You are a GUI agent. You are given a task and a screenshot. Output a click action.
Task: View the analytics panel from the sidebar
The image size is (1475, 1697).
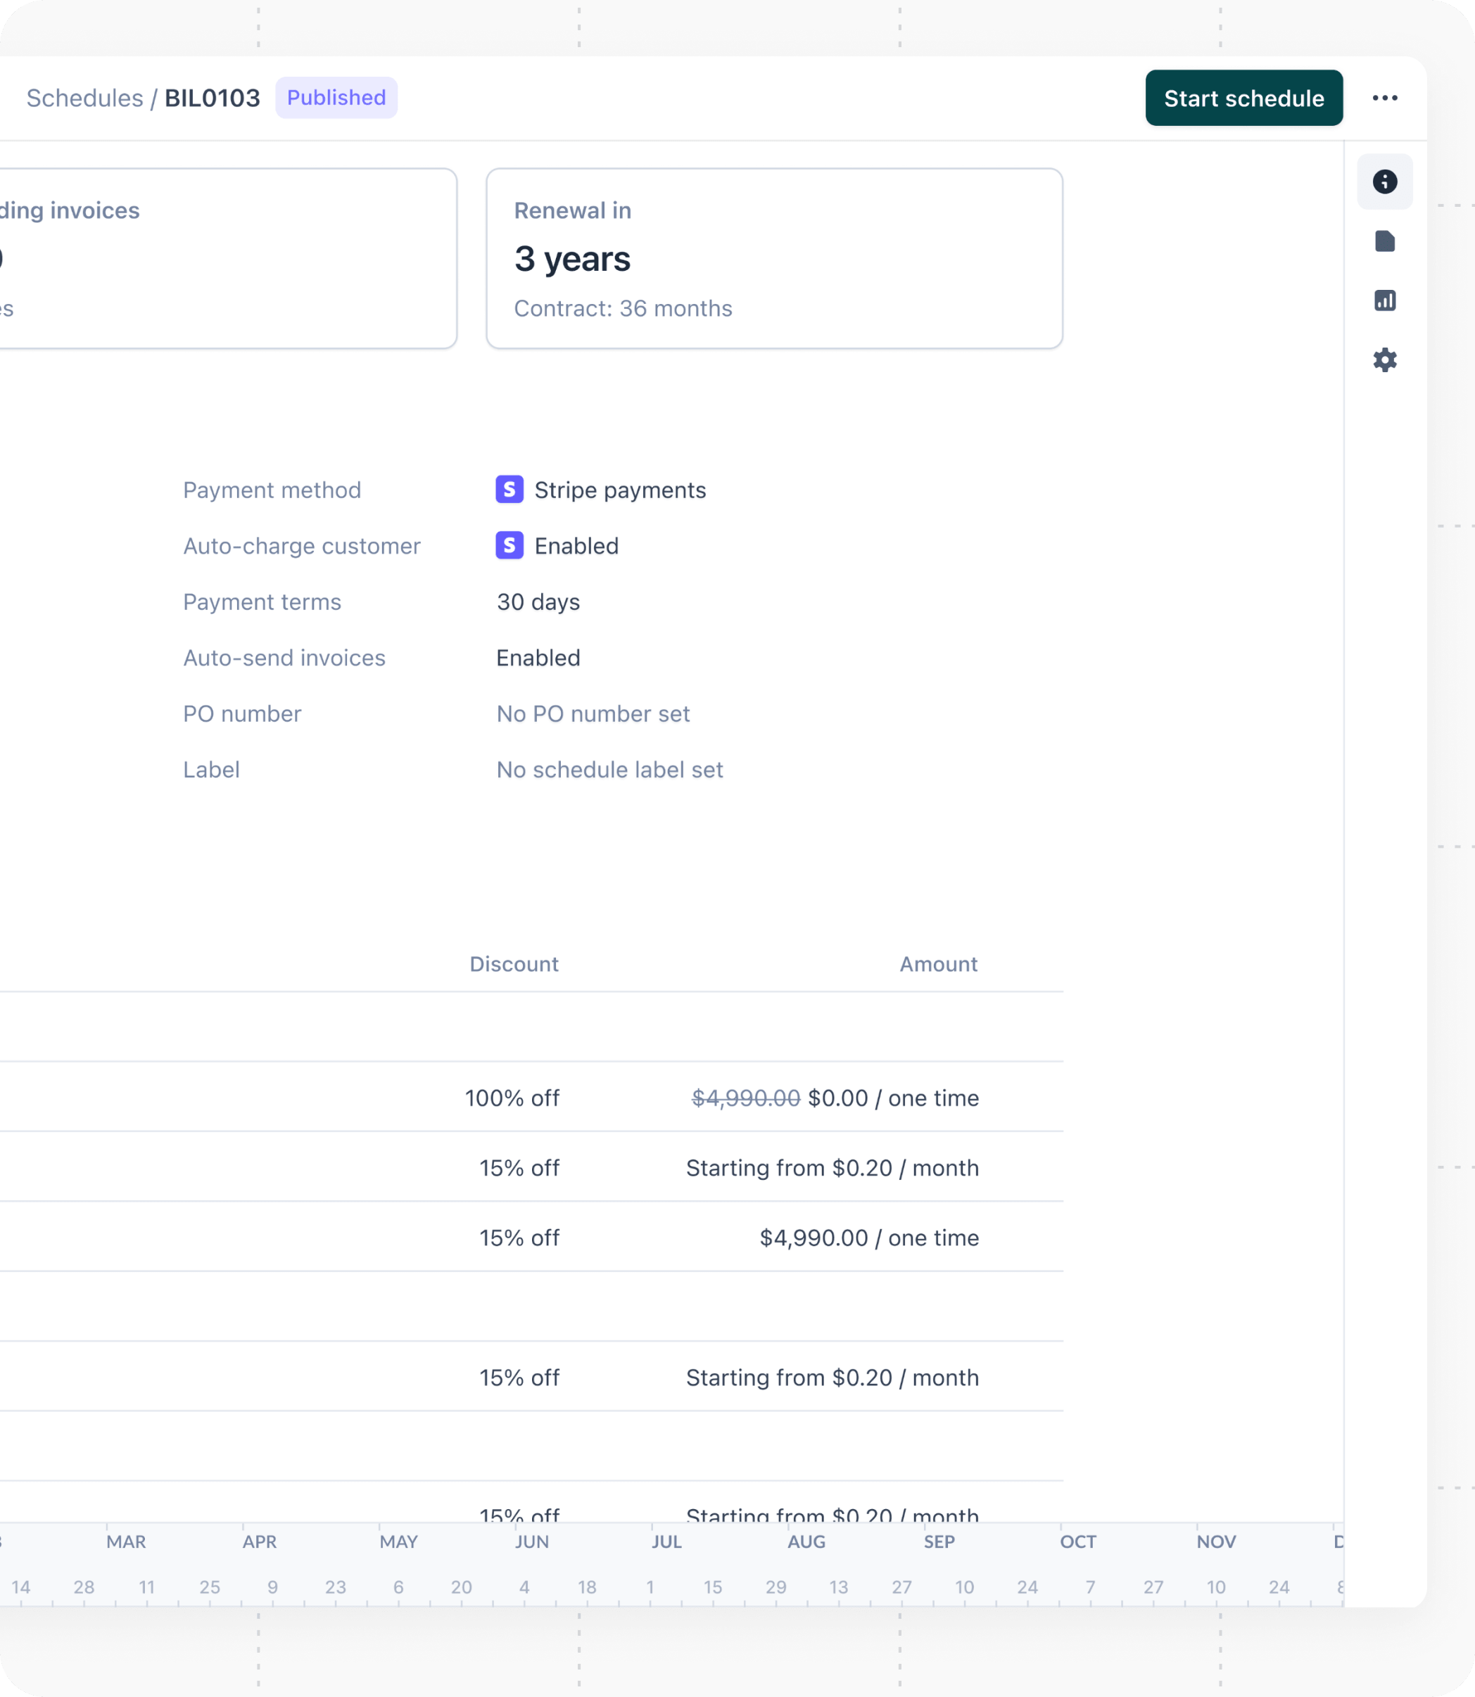[1386, 300]
